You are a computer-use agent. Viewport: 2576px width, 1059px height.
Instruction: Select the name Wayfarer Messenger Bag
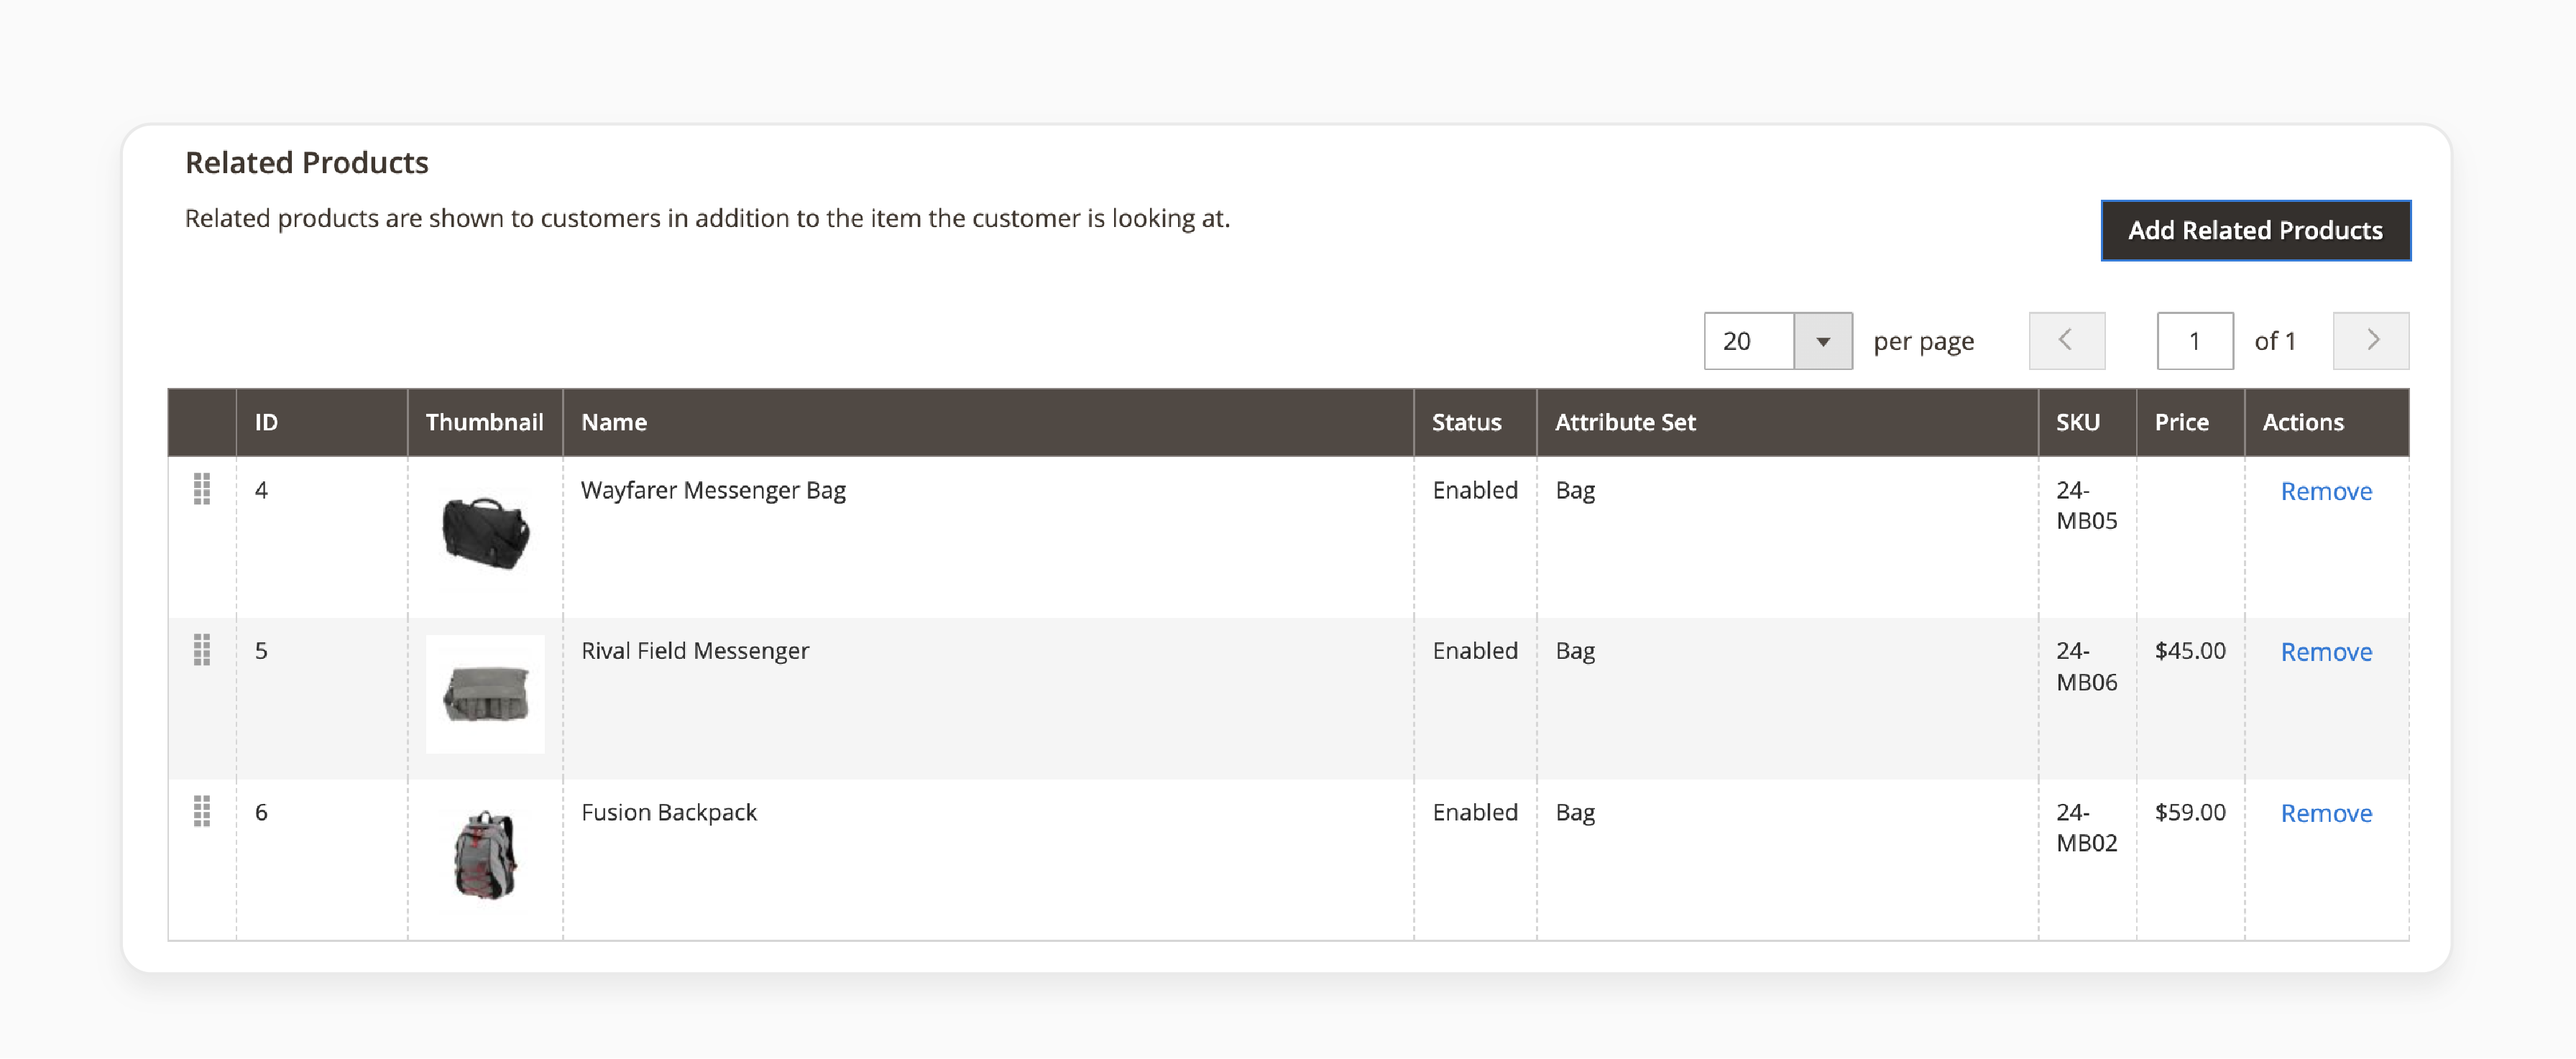[713, 490]
